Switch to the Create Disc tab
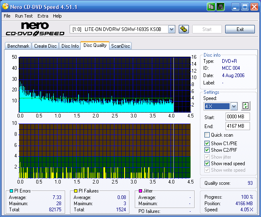The height and width of the screenshot is (217, 261). point(45,46)
